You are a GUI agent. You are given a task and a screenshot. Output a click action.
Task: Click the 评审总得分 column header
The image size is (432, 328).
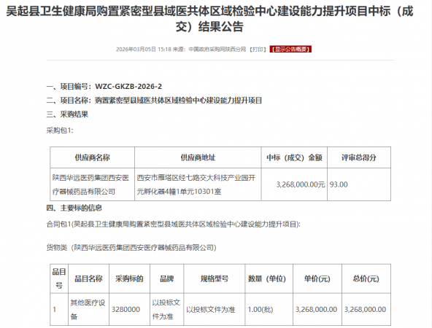(x=359, y=157)
